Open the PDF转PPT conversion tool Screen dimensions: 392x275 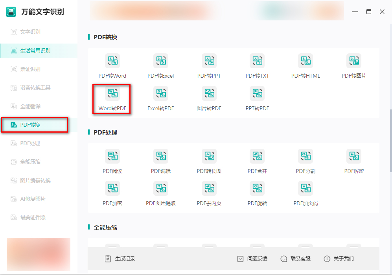click(x=209, y=66)
